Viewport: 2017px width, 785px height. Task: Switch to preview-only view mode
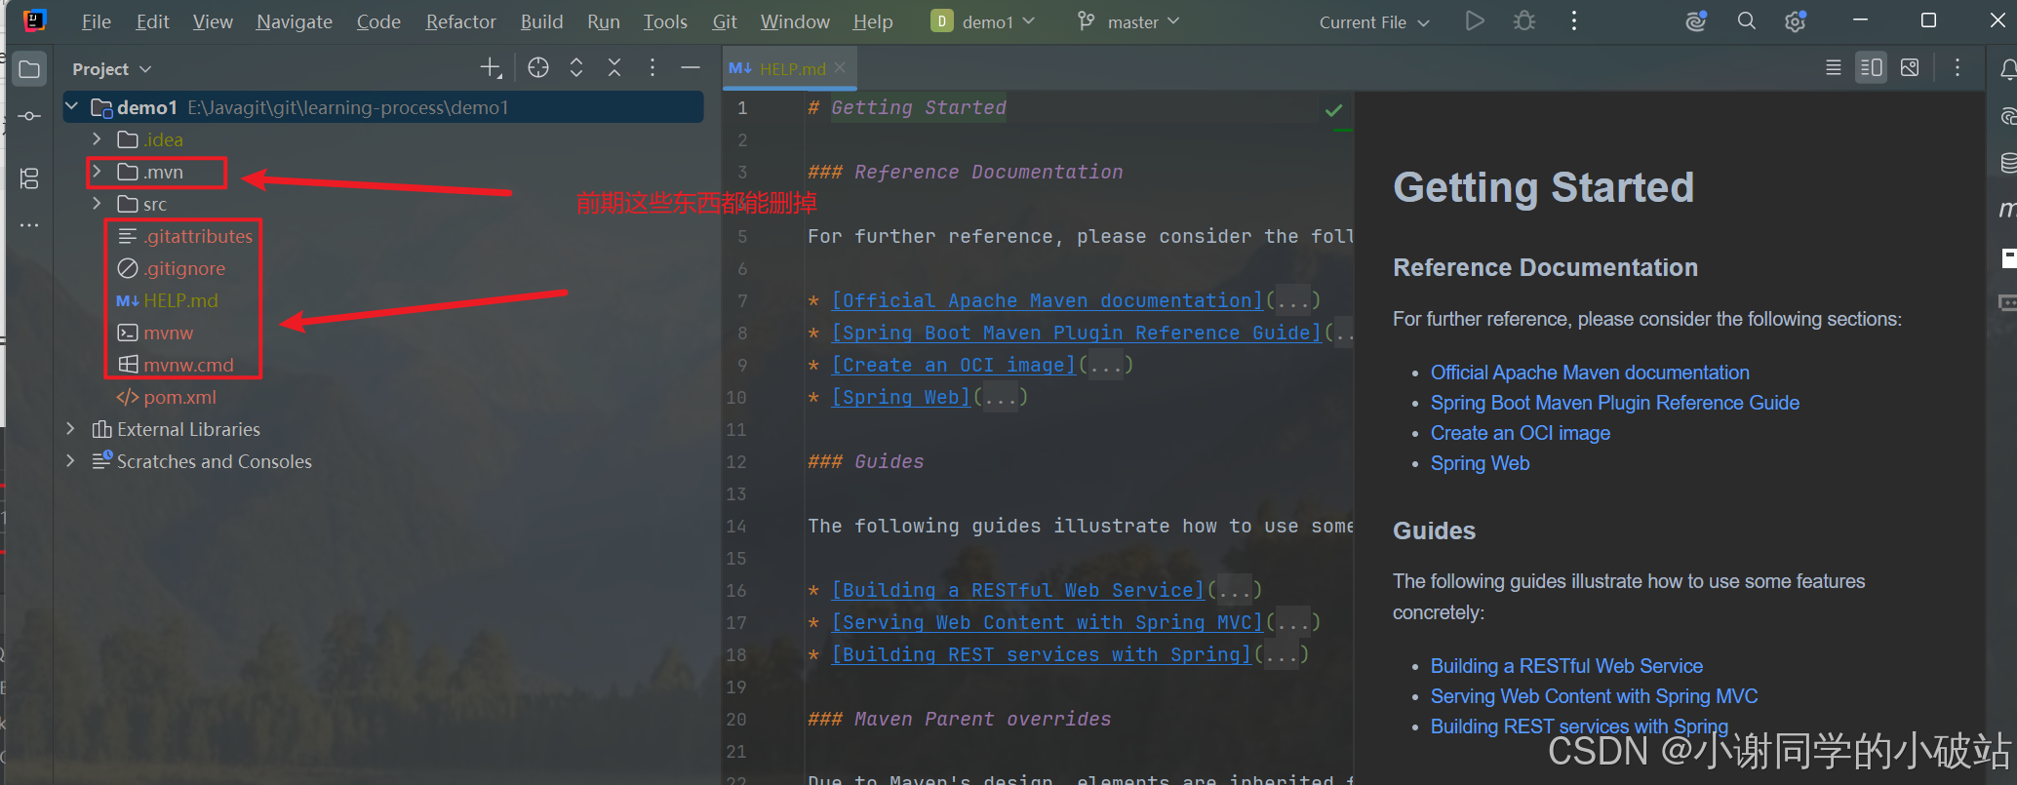(x=1910, y=67)
